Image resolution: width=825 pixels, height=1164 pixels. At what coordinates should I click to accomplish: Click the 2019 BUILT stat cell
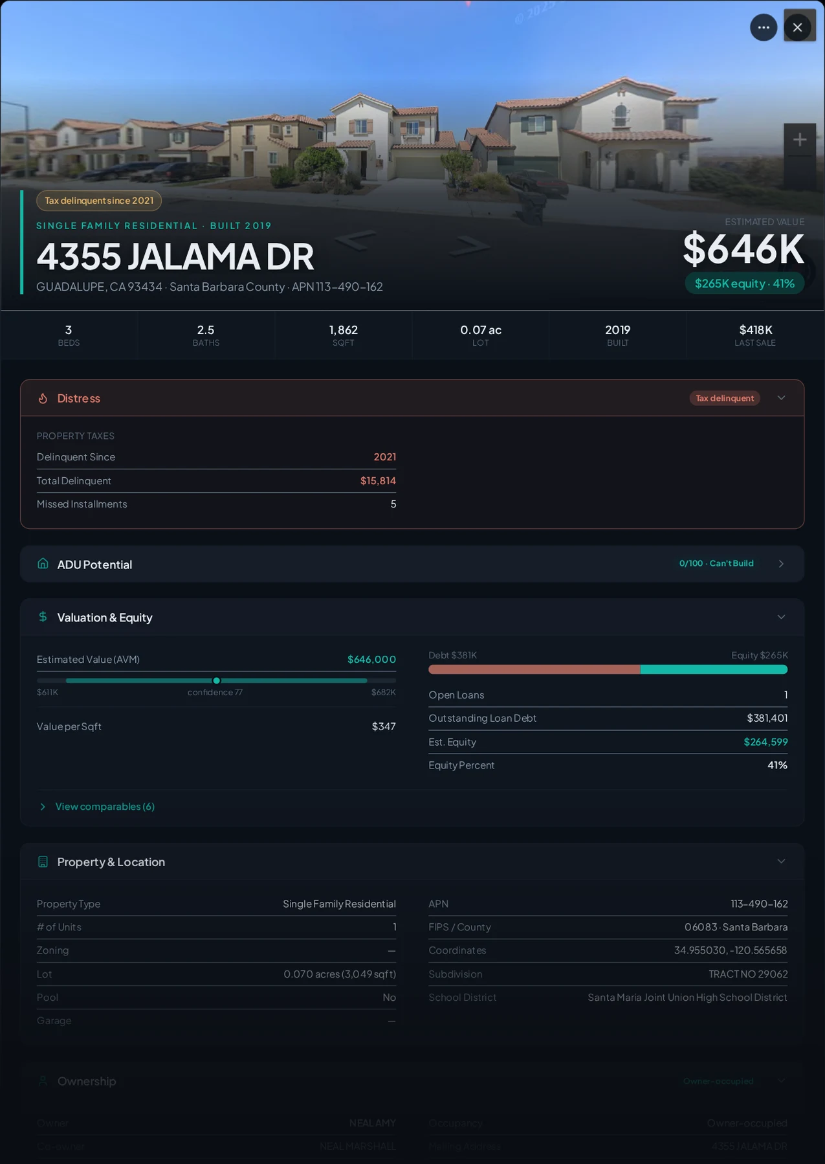point(618,335)
